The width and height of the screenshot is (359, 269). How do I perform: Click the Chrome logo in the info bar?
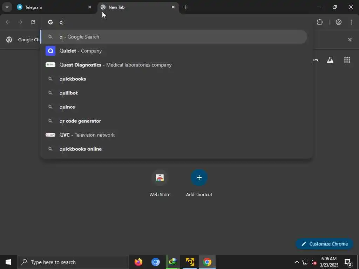[9, 40]
